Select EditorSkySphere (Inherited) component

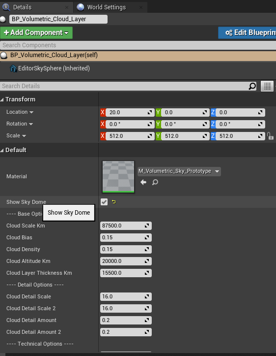[54, 68]
